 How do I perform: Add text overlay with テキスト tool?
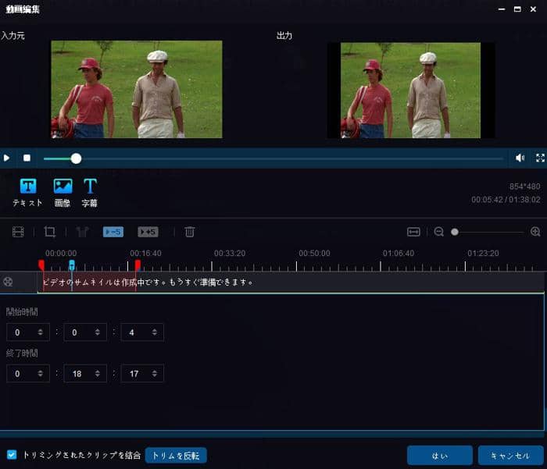pyautogui.click(x=28, y=192)
